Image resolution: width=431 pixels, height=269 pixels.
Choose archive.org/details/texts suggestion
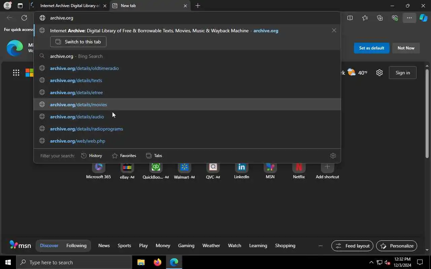[187, 80]
